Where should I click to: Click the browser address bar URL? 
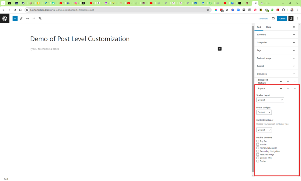point(62,10)
